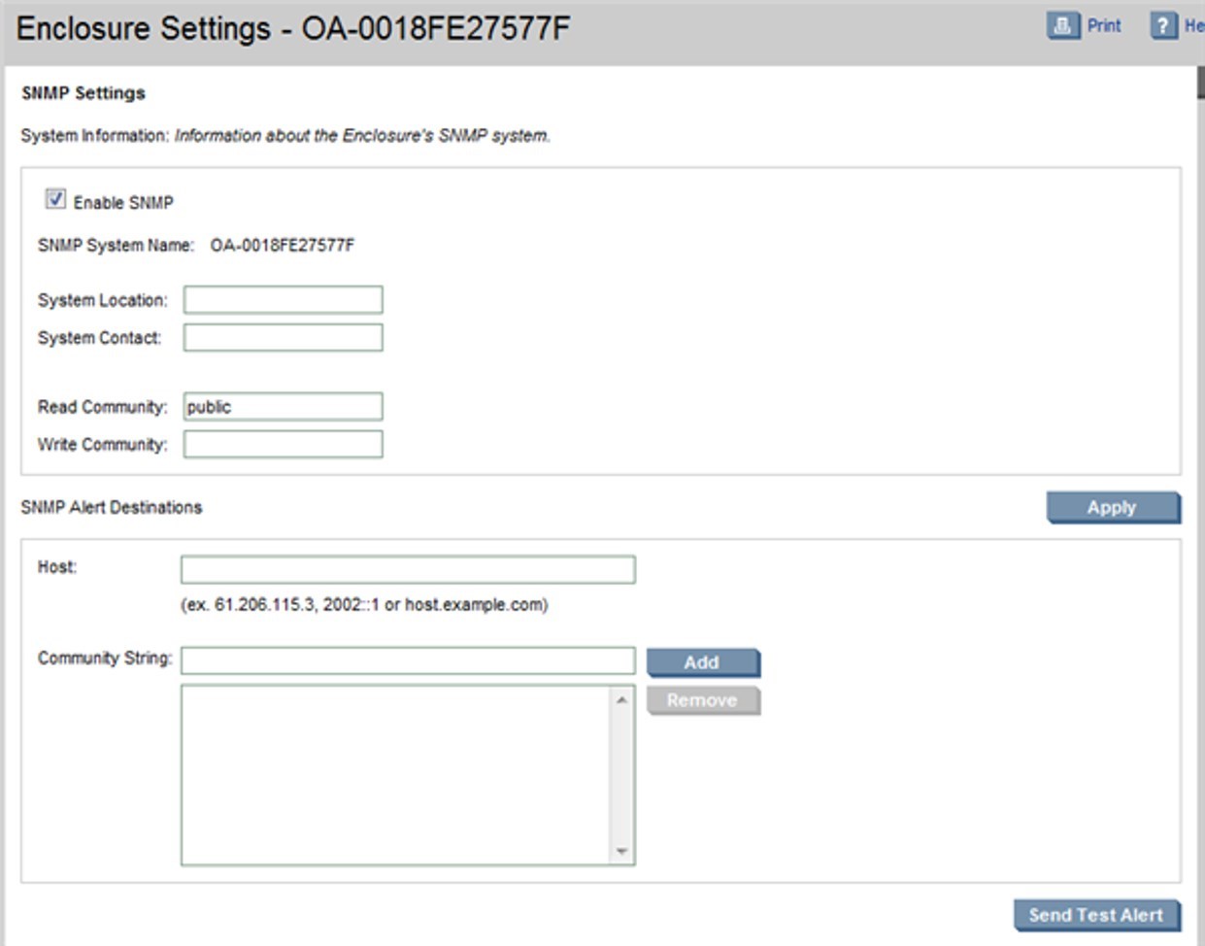Apply the SNMP settings
This screenshot has width=1205, height=946.
coord(1114,506)
